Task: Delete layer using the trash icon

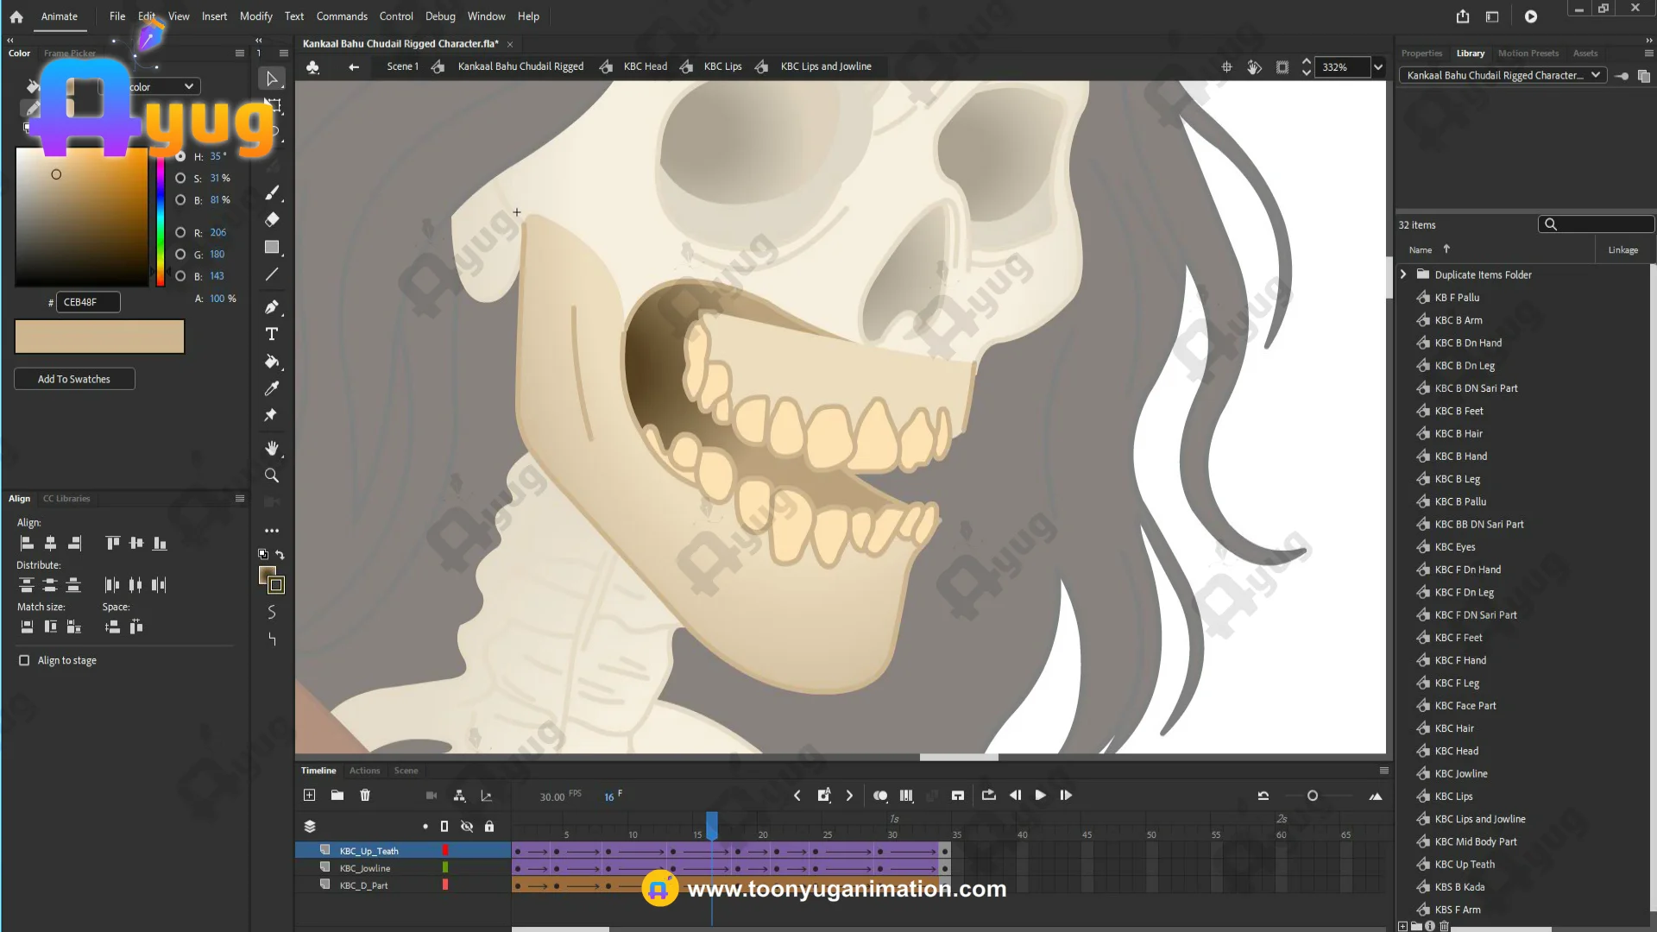Action: coord(365,796)
